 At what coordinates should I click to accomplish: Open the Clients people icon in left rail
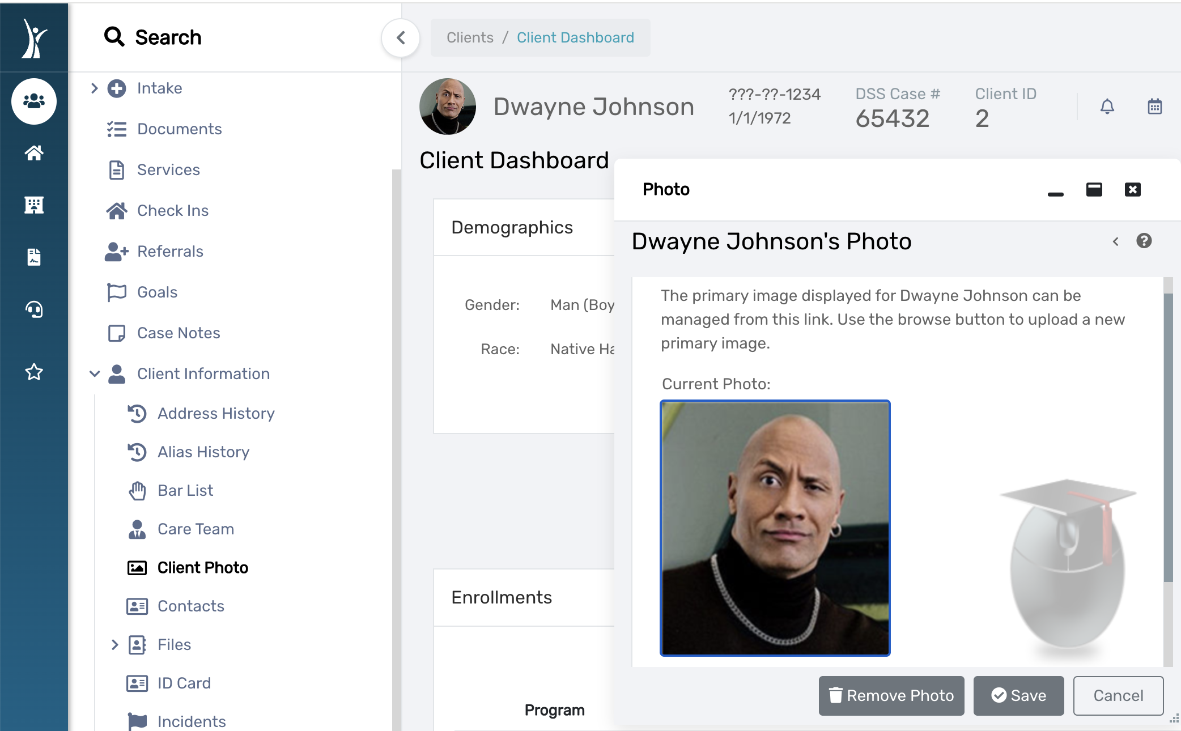(34, 101)
